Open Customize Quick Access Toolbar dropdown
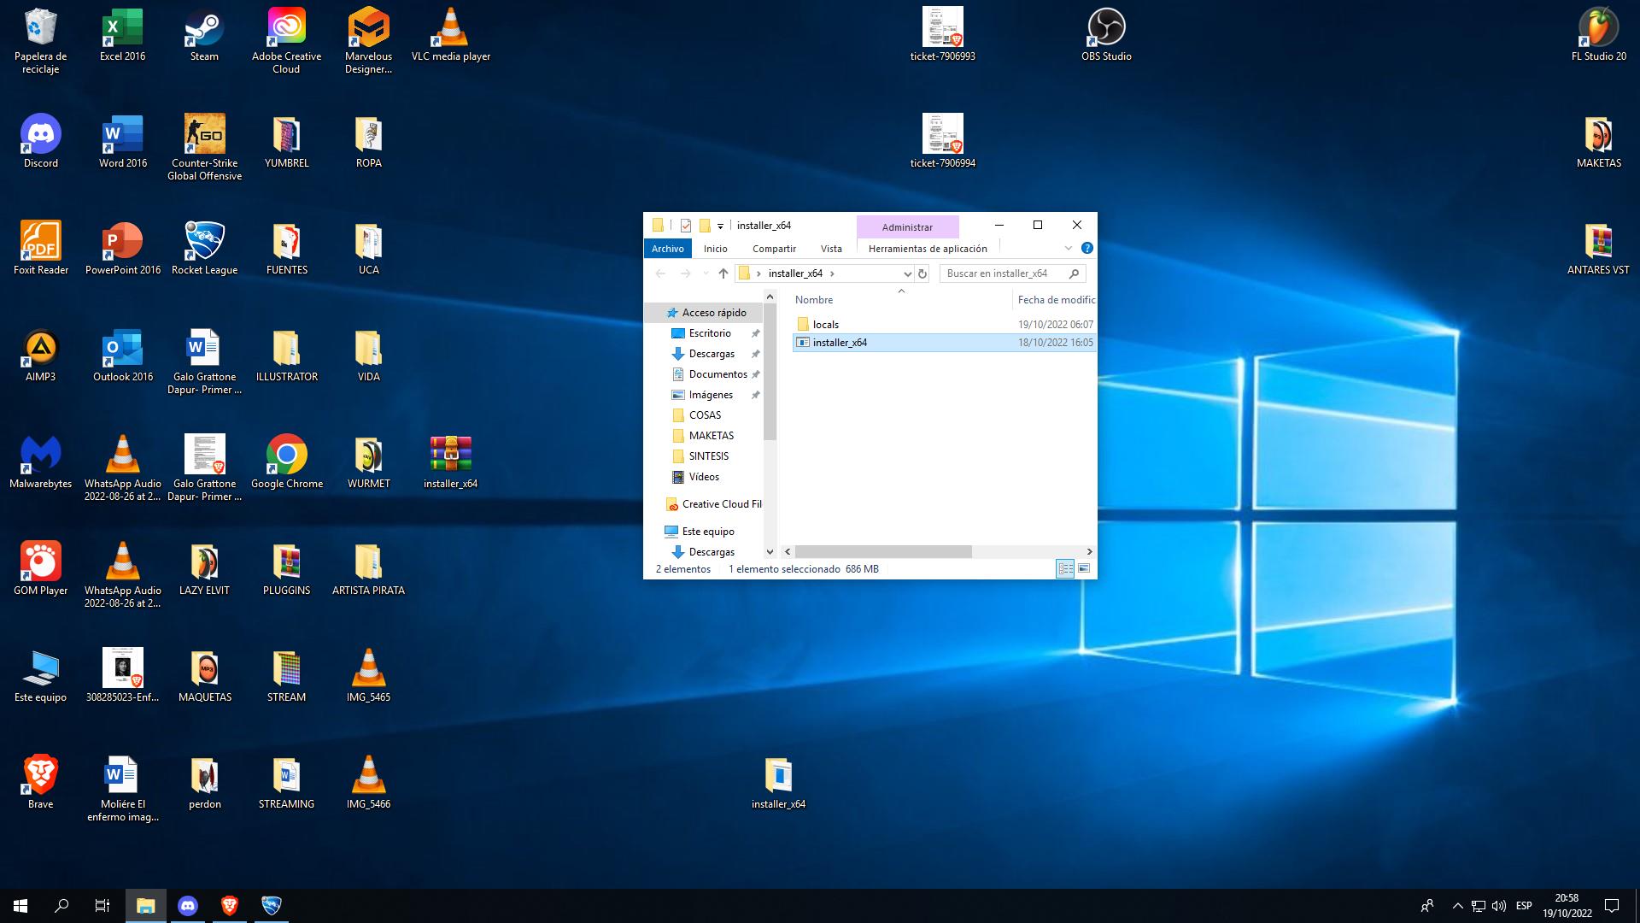 (x=720, y=226)
